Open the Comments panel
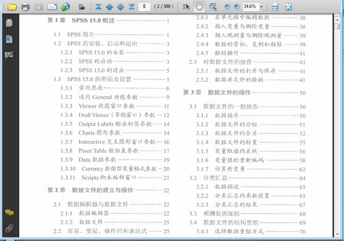The image size is (344, 241). coord(9,212)
